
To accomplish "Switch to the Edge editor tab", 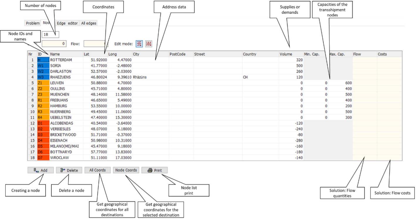I will [67, 23].
